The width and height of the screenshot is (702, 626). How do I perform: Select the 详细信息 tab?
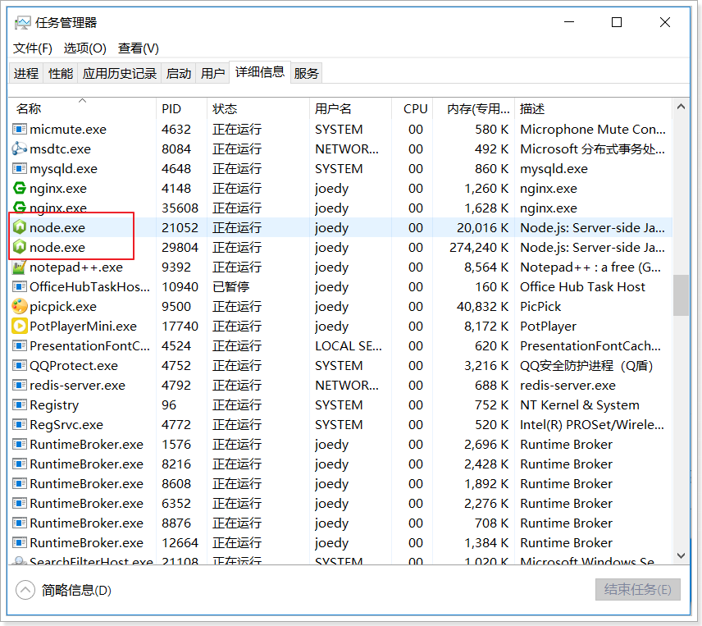pos(260,72)
